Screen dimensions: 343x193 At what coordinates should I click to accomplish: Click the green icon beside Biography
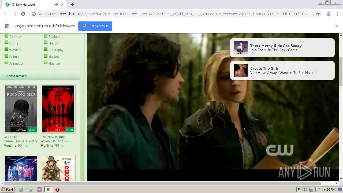point(46,49)
